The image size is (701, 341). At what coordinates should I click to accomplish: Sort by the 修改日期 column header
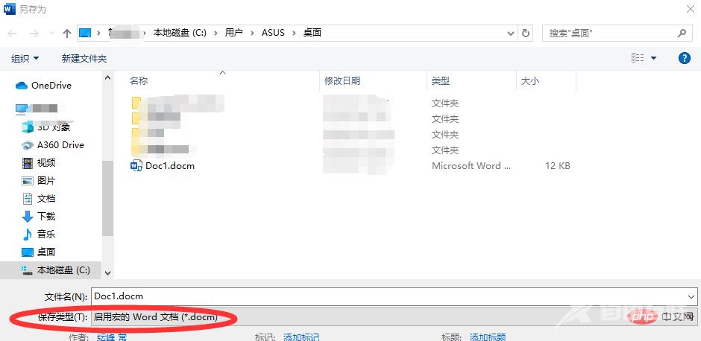pyautogui.click(x=342, y=80)
